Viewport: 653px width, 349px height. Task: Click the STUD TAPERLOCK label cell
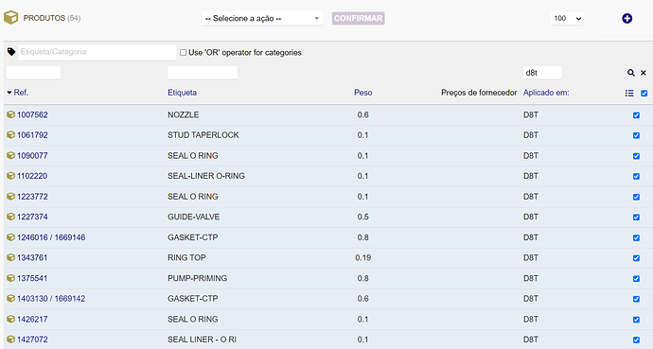pos(203,135)
